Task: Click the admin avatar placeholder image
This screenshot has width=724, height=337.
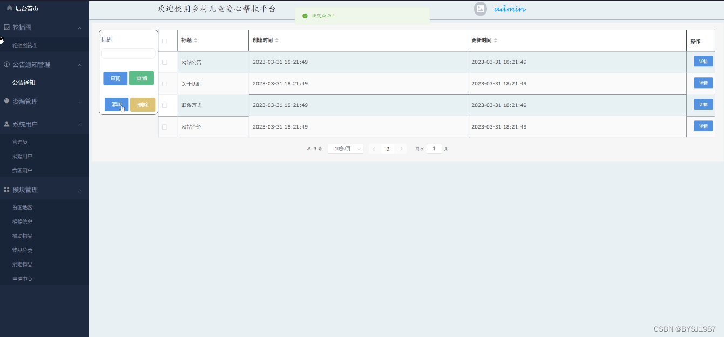Action: coord(481,9)
